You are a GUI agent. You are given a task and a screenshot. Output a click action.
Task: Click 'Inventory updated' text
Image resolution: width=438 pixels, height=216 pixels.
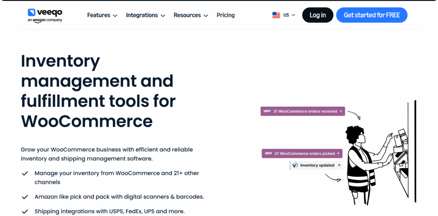pos(317,165)
